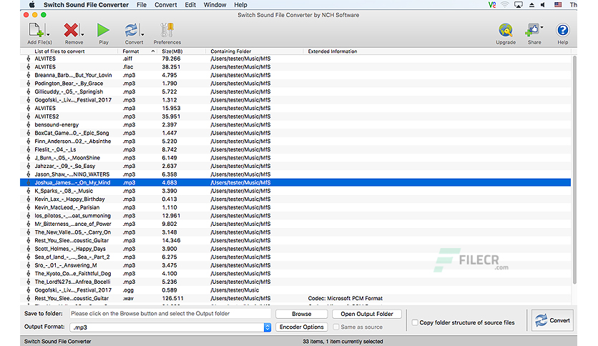Click the Upgrade icon
Screen dimensions: 598x346
(x=506, y=30)
